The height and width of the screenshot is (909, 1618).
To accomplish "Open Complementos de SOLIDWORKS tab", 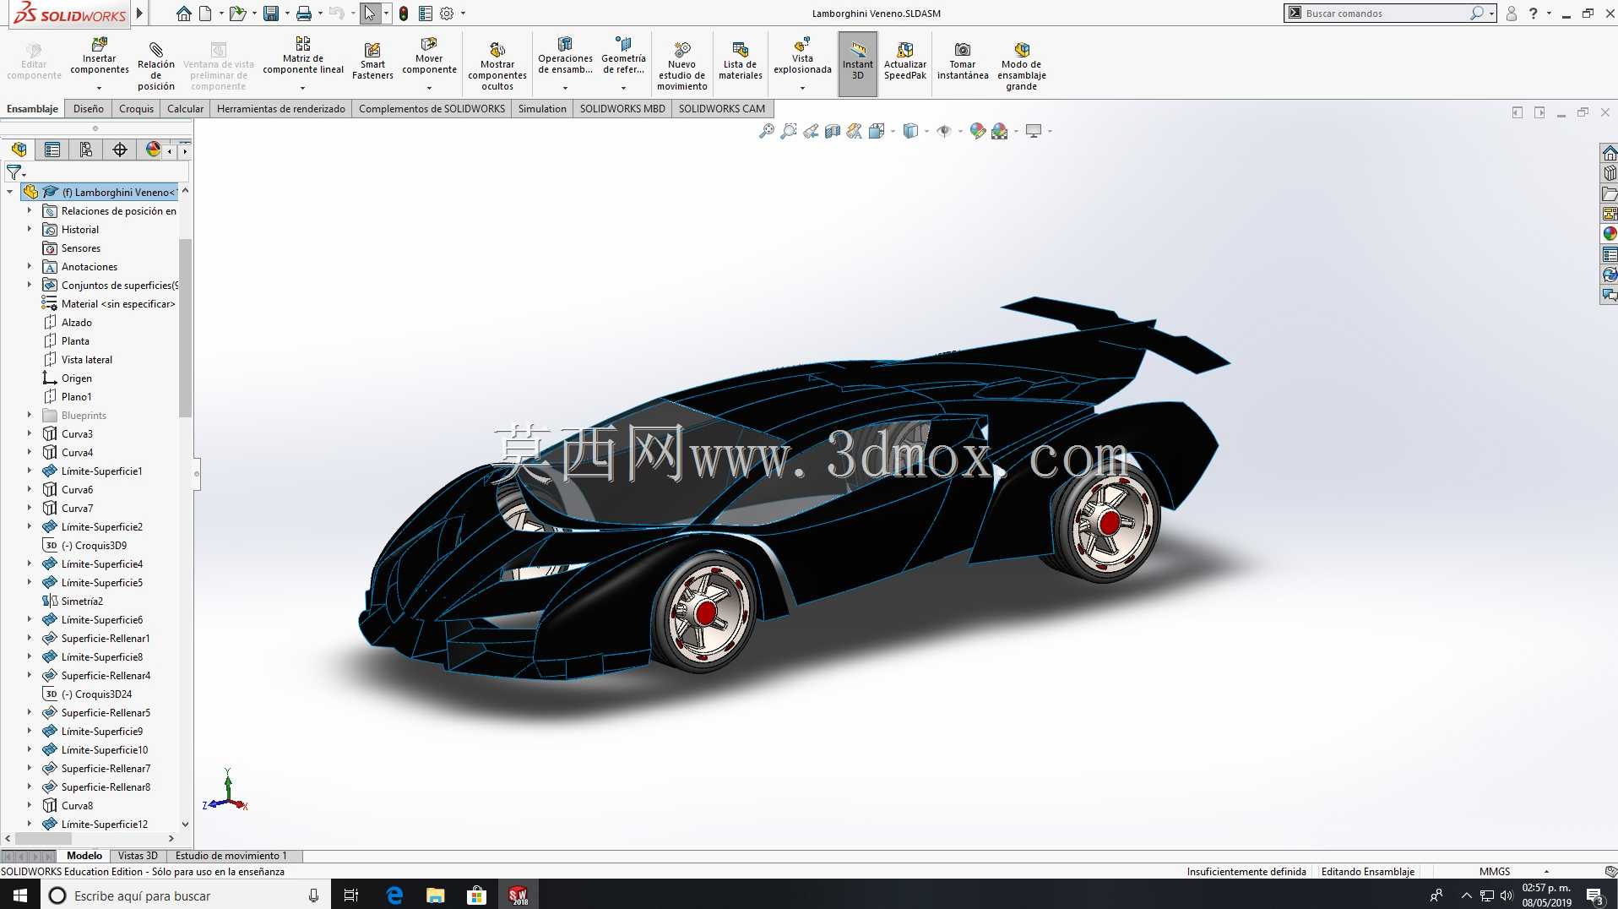I will pyautogui.click(x=432, y=108).
